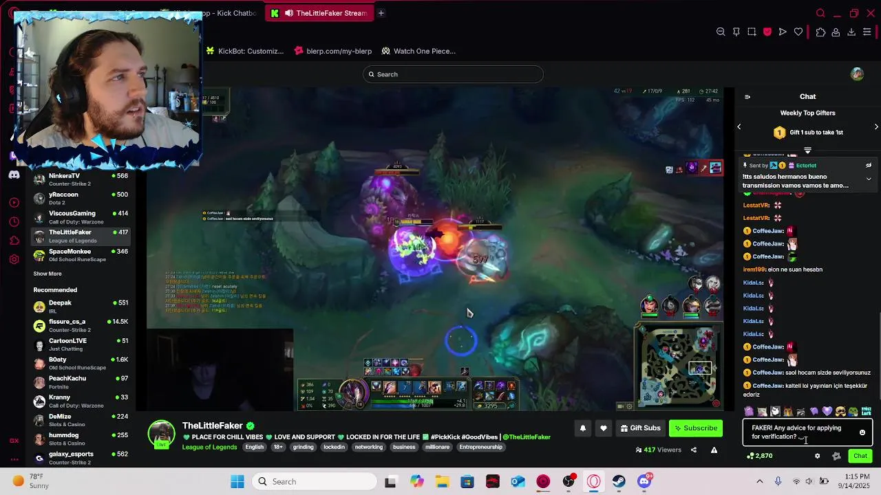Open Watch One Piece bookmark
This screenshot has height=495, width=881.
[418, 51]
